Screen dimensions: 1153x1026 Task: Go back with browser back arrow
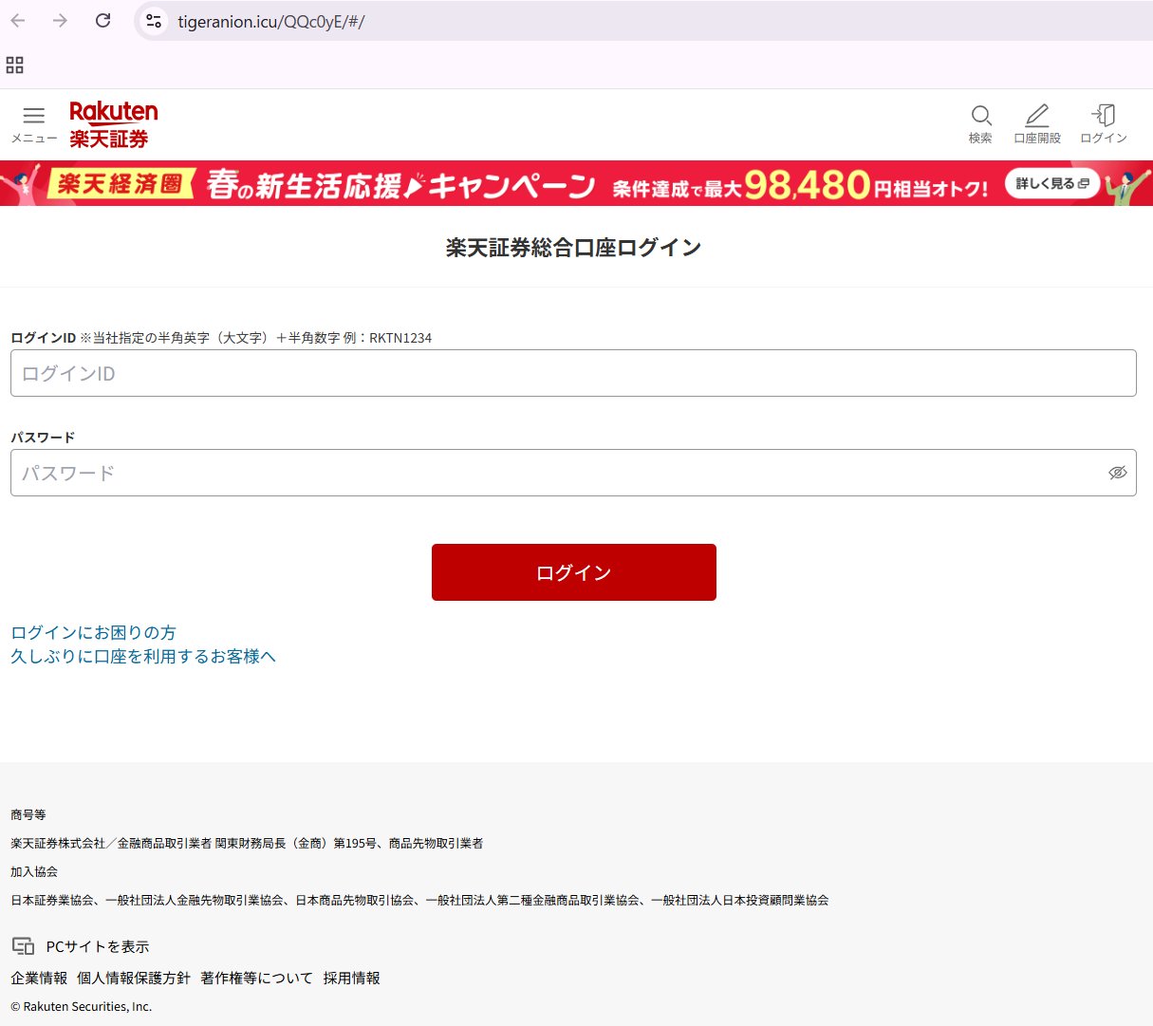point(18,21)
